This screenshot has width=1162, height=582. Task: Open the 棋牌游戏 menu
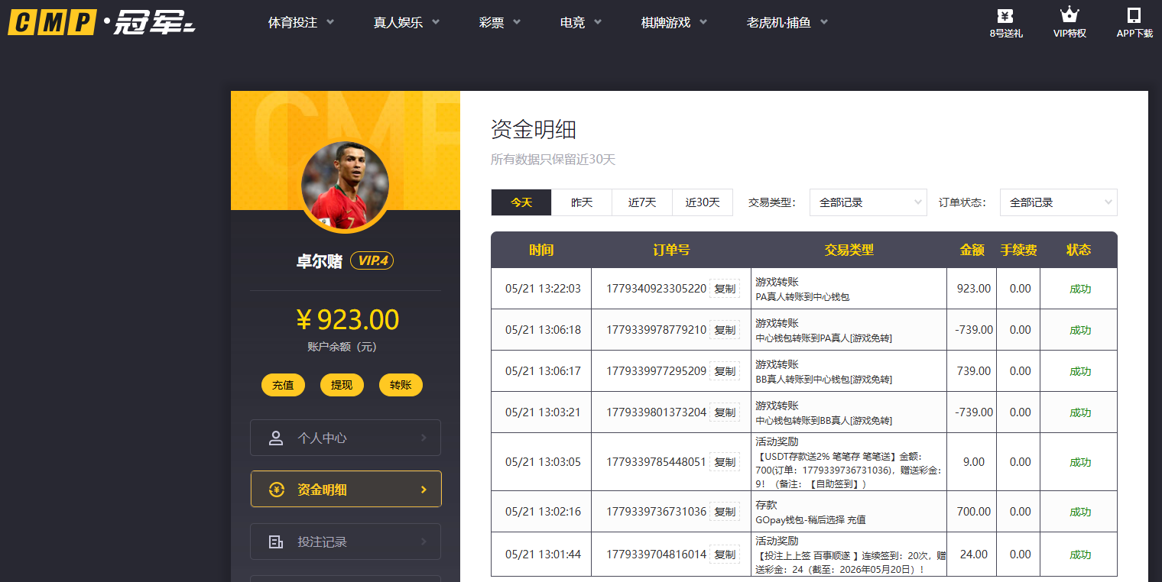pyautogui.click(x=666, y=23)
